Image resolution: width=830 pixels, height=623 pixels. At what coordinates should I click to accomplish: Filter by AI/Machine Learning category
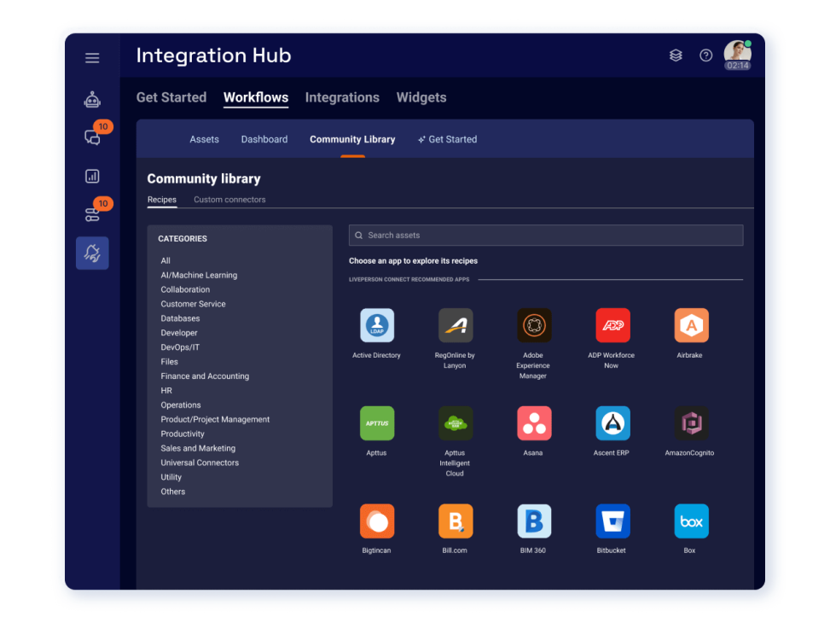pos(199,275)
